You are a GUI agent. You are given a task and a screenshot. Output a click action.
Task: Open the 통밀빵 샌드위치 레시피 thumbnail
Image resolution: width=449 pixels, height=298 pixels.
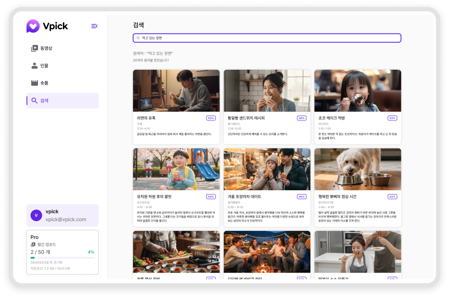[267, 91]
